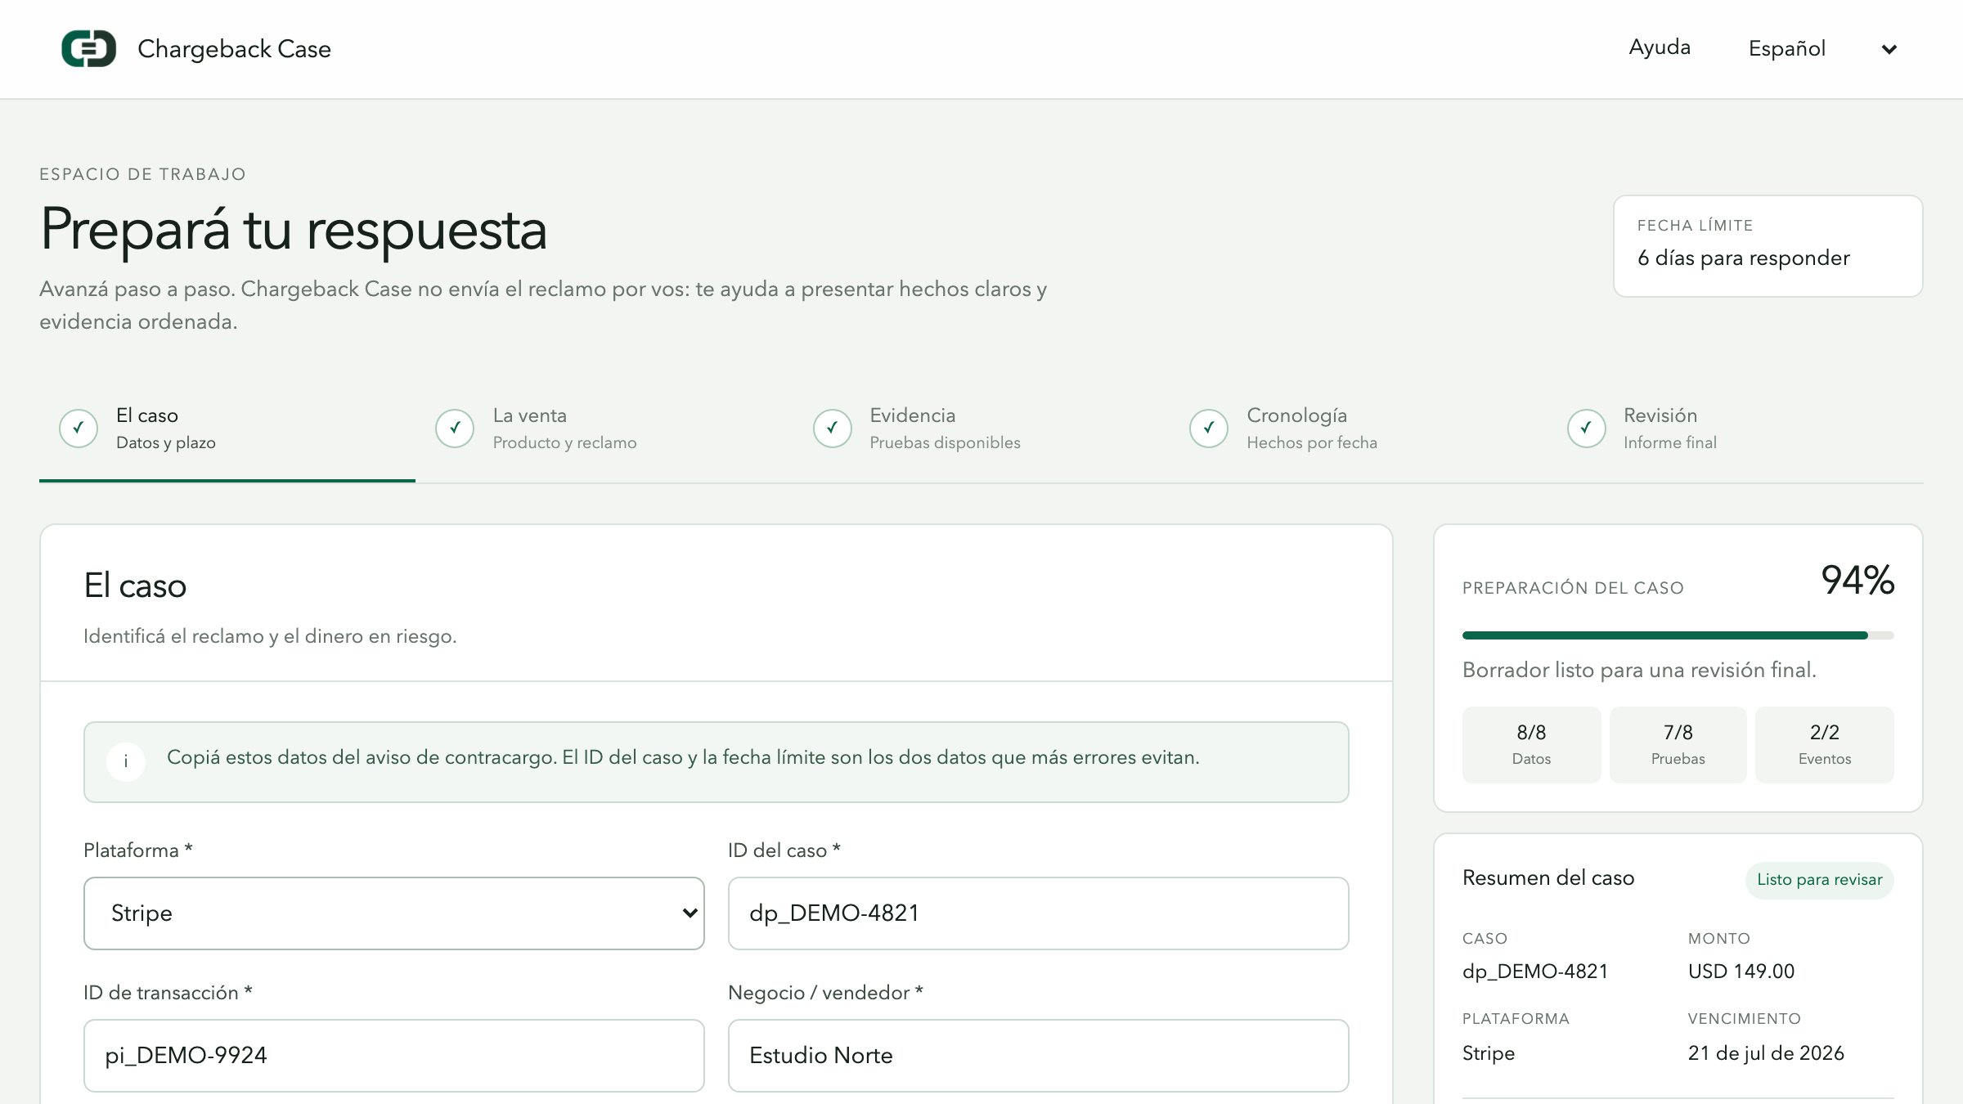Click the "21 de jul de 2026" due date
The height and width of the screenshot is (1104, 1963).
click(x=1766, y=1053)
